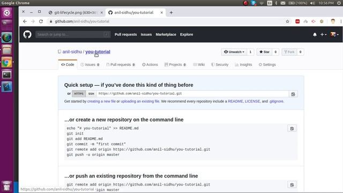Click the quick setup URL field
Image resolution: width=343 pixels, height=193 pixels.
point(192,94)
